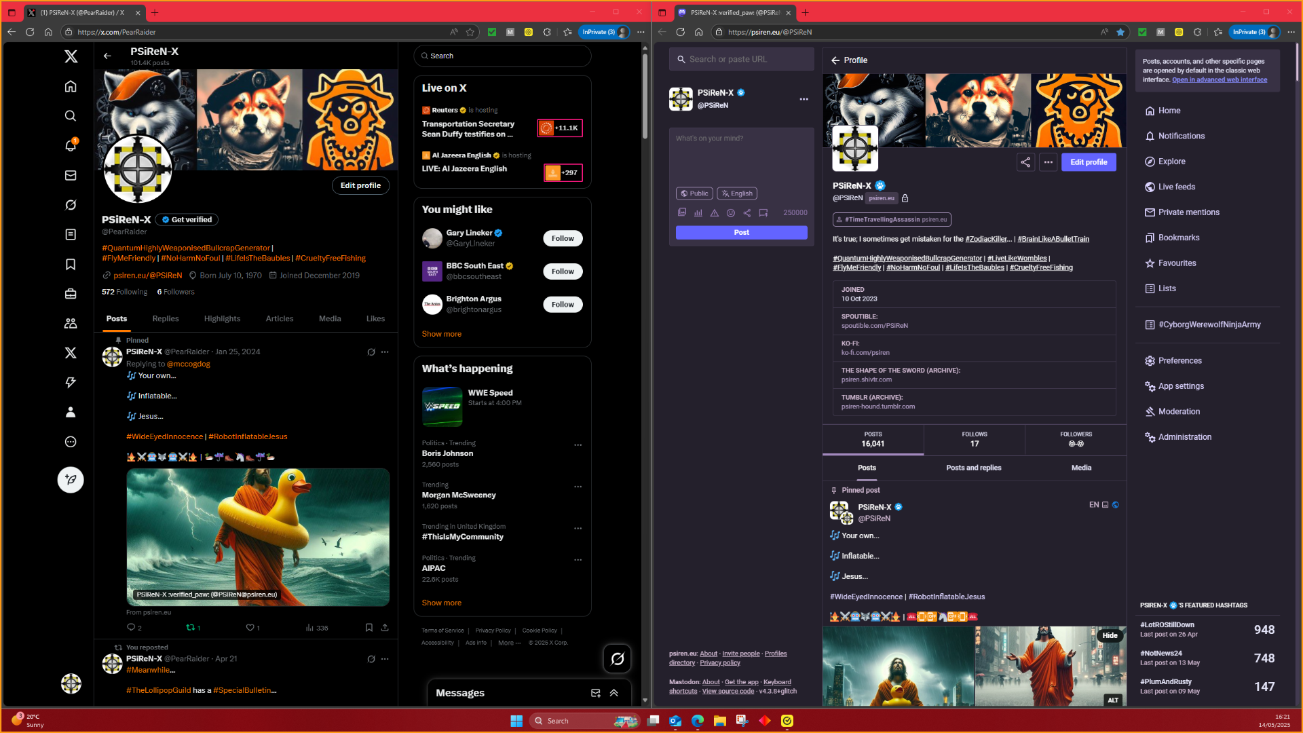Screen dimensions: 1303x733
Task: Open Public visibility dropdown in Mastodon compose
Action: [694, 193]
